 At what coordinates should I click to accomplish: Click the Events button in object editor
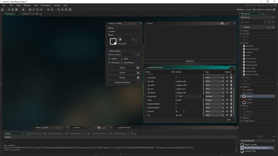pyautogui.click(x=122, y=68)
